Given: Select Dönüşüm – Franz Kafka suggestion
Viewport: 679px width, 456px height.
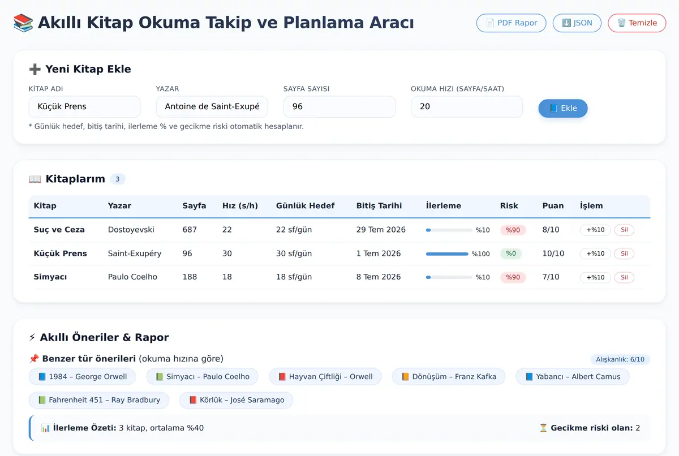Looking at the screenshot, I should (449, 377).
